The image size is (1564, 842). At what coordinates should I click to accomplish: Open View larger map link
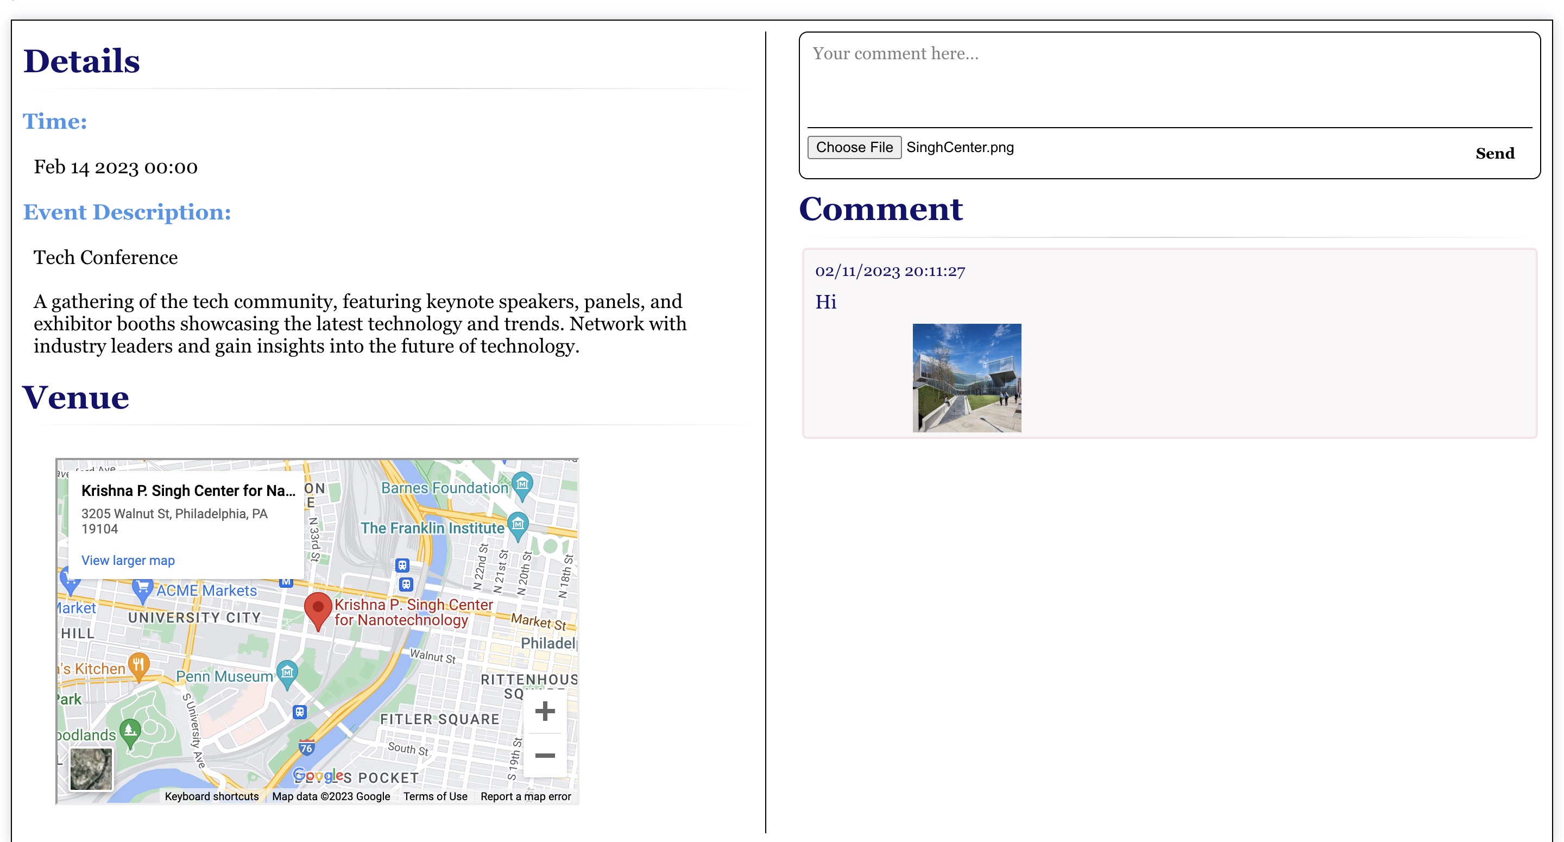128,560
